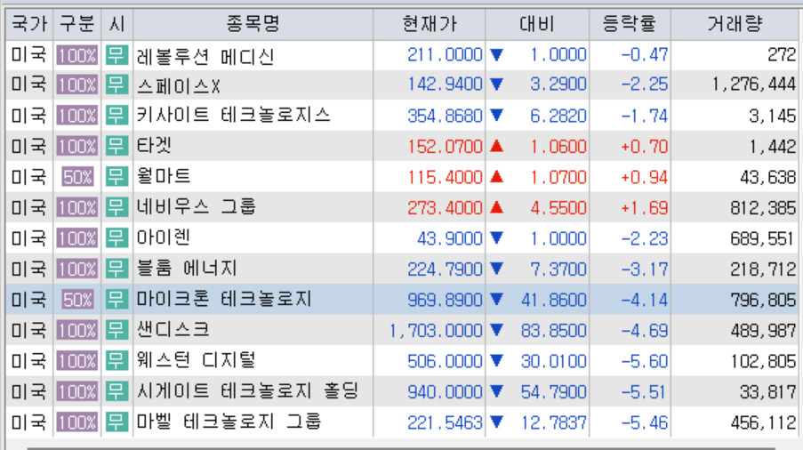Image resolution: width=803 pixels, height=450 pixels.
Task: Click the 시 column header
Action: click(x=116, y=24)
